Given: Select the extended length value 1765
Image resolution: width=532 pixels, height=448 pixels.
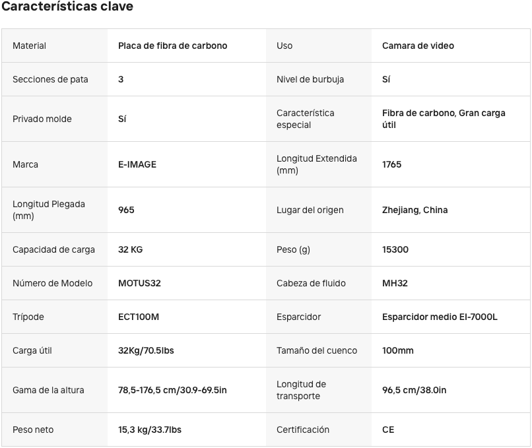Looking at the screenshot, I should tap(392, 164).
